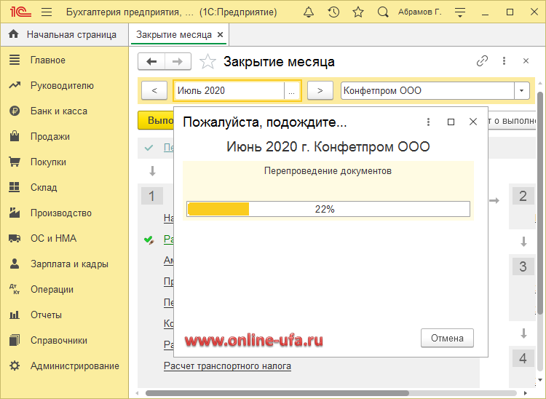Click the Конфетпром ООО organization field

point(427,90)
